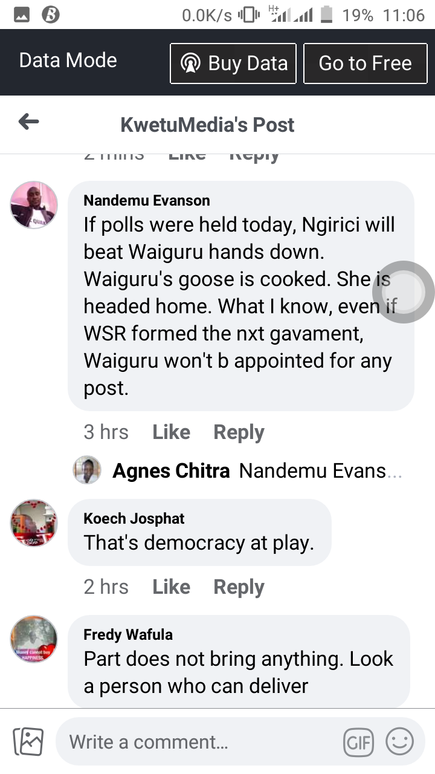435x774 pixels.
Task: Open the picture notification icon in status bar
Action: (22, 15)
